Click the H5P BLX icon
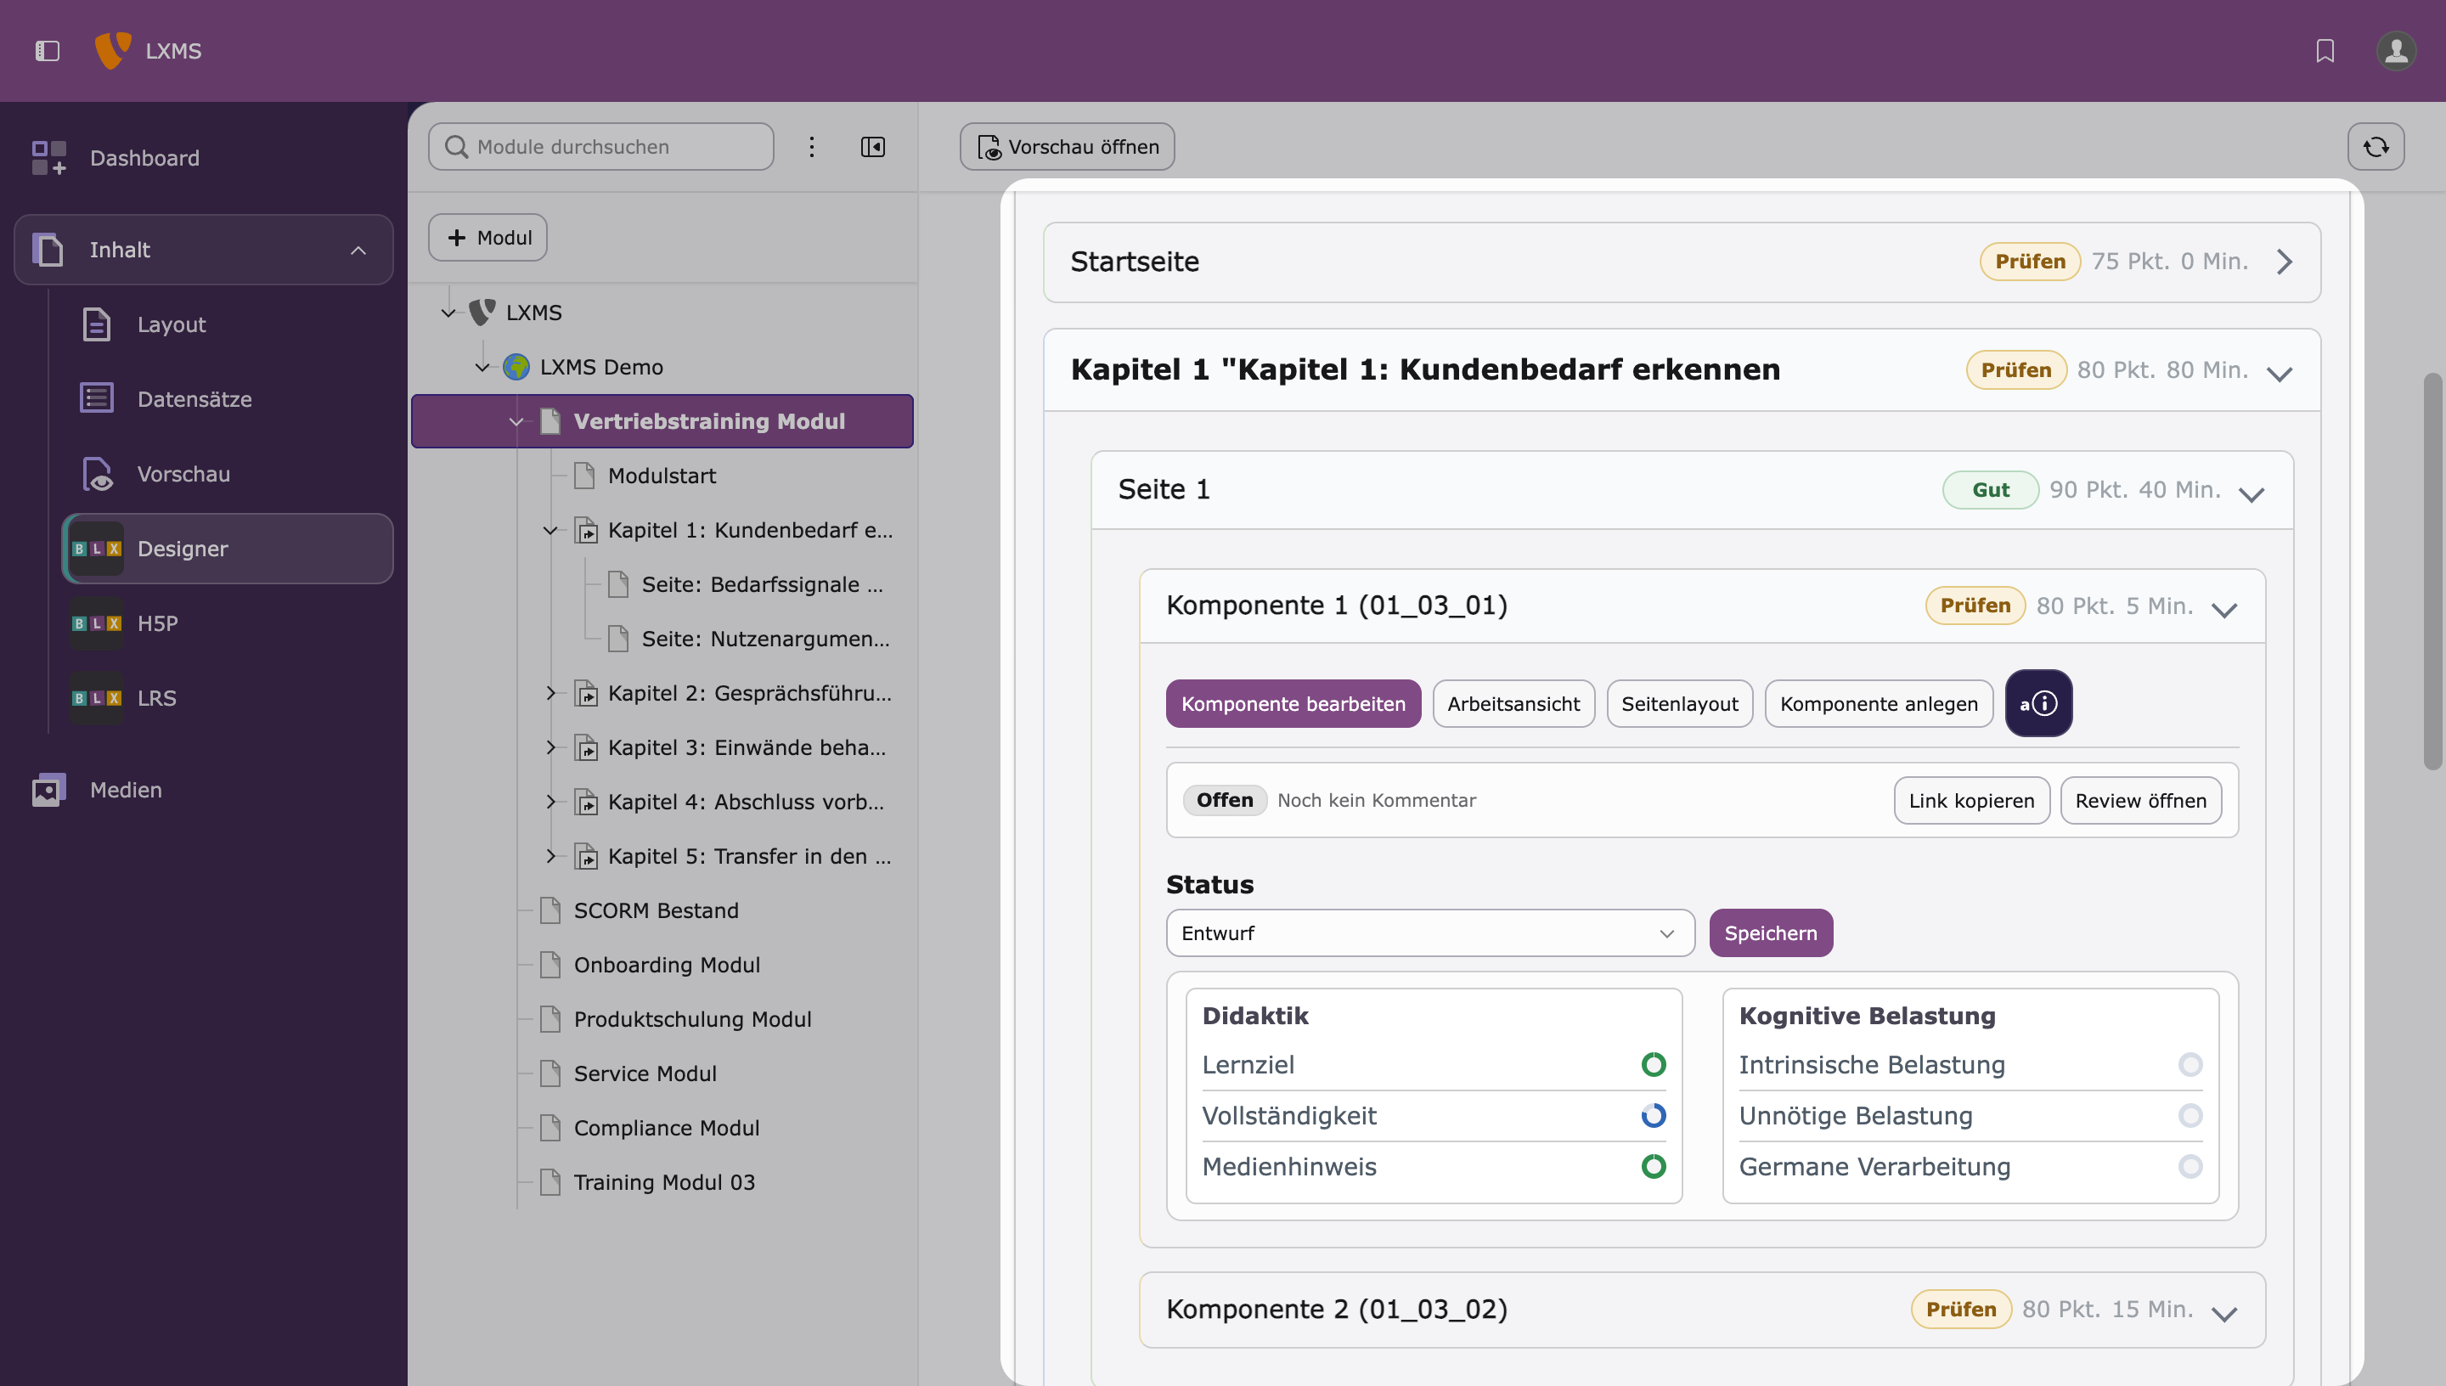 pos(97,623)
